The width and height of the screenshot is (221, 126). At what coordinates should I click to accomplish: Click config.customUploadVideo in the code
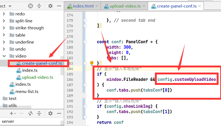point(187,80)
